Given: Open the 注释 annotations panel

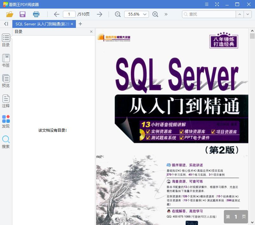Looking at the screenshot, I should [6, 101].
